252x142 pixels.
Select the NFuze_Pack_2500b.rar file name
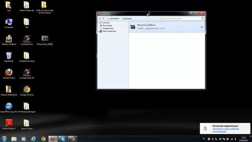pyautogui.click(x=146, y=25)
